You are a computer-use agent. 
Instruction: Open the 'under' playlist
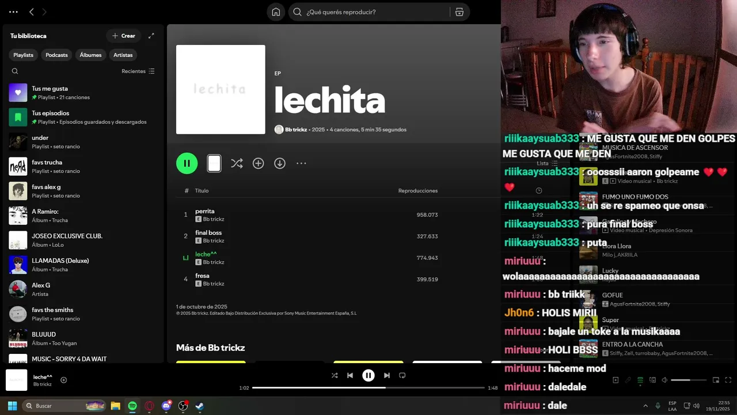[83, 142]
